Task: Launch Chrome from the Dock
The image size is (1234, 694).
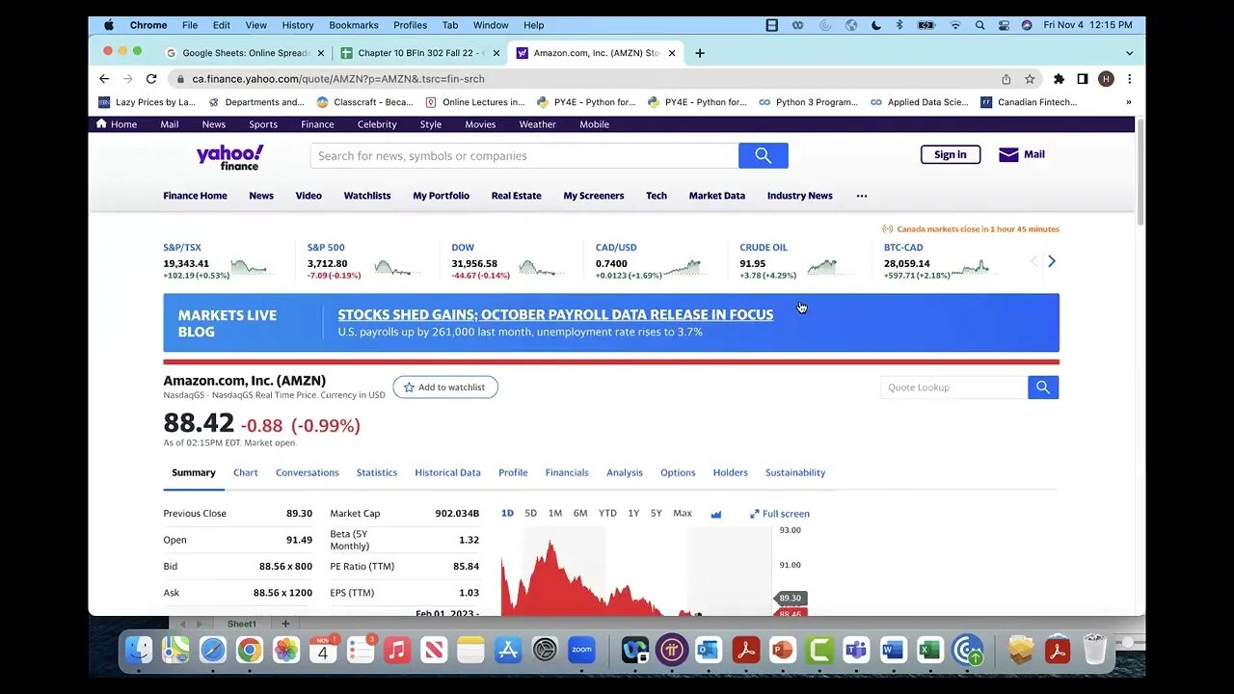Action: point(250,651)
